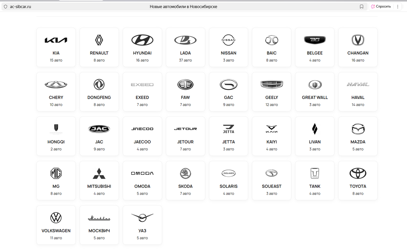The height and width of the screenshot is (249, 407).
Task: Click the page title 'Новые автомобили в Новосибирске'
Action: pyautogui.click(x=183, y=6)
